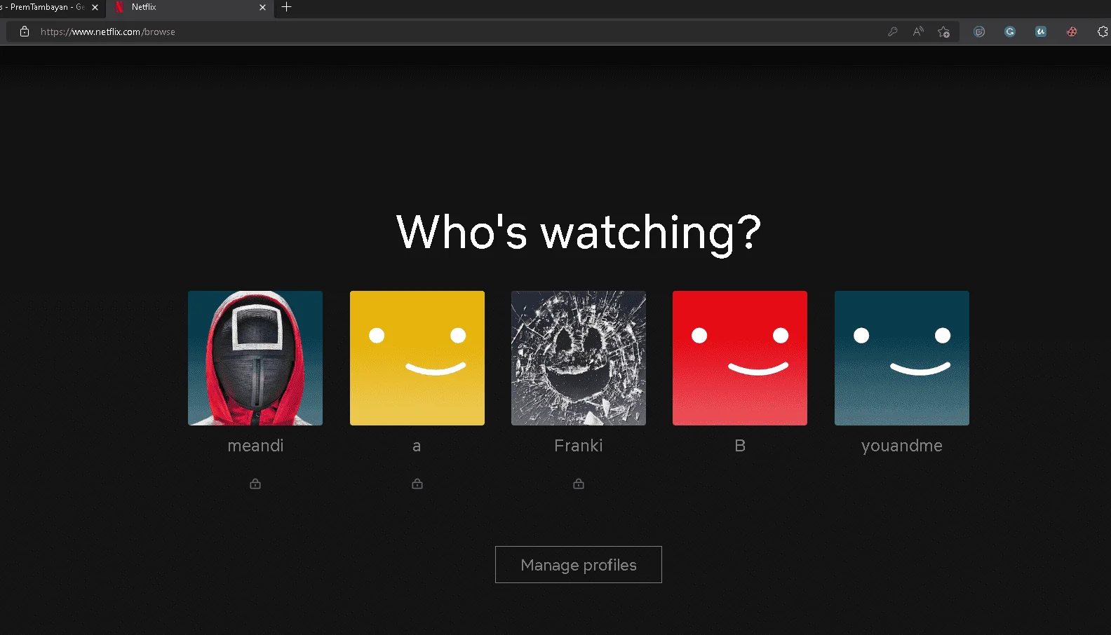Click the Netflix favicon on tab
The width and height of the screenshot is (1111, 635).
pyautogui.click(x=119, y=7)
